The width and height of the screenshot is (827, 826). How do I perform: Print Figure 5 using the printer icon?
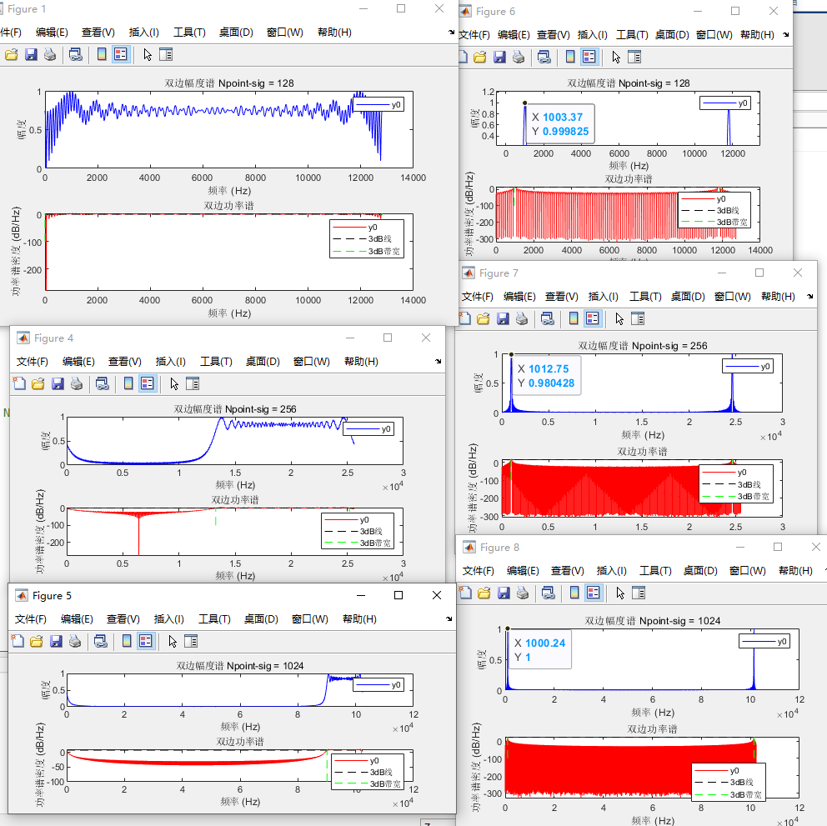click(75, 641)
